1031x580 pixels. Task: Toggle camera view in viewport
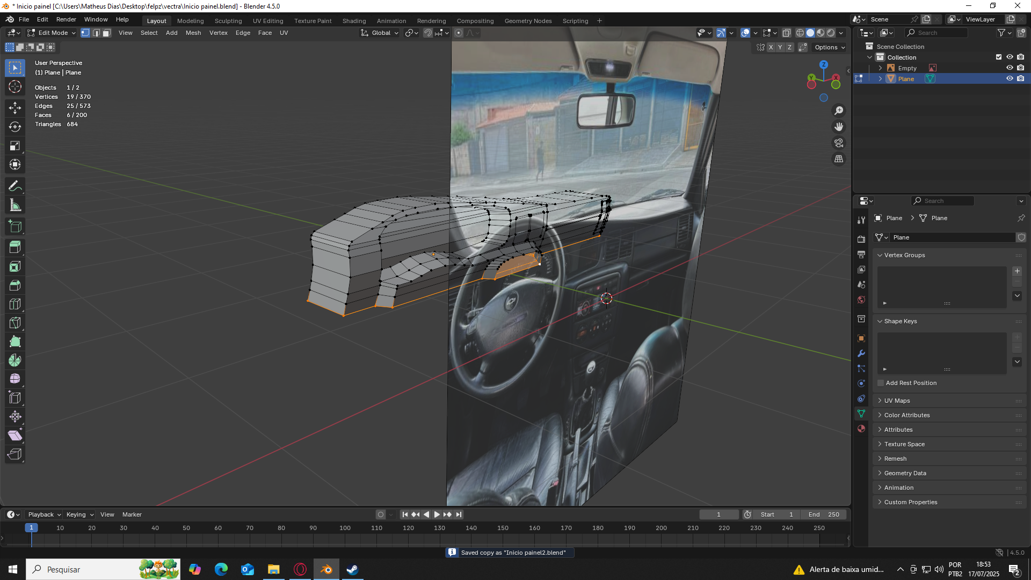pos(839,143)
